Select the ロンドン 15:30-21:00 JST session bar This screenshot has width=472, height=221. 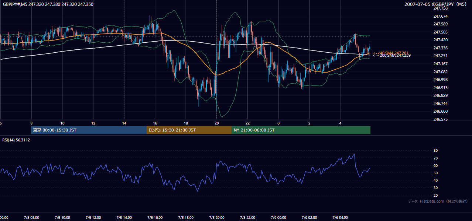(189, 130)
